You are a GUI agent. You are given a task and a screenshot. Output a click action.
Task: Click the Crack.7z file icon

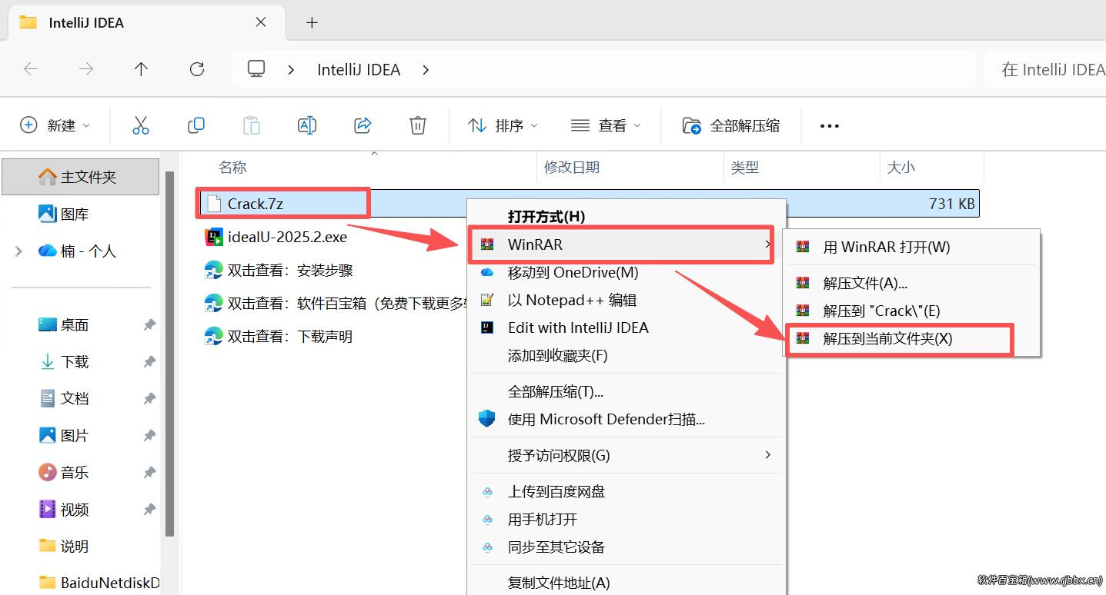[x=213, y=204]
